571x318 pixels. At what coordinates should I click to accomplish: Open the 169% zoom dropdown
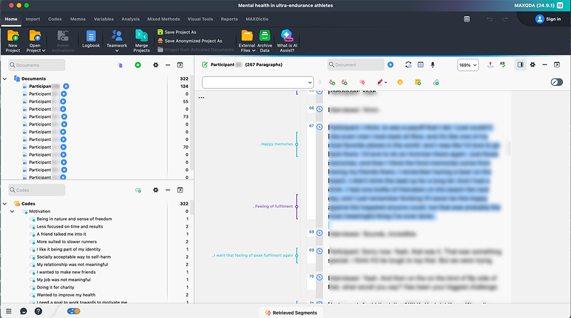(468, 65)
